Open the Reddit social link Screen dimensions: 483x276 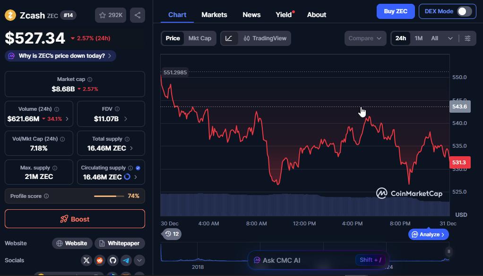pos(99,260)
